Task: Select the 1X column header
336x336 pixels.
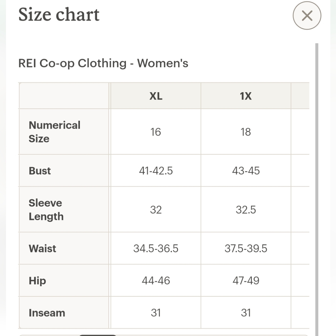Action: (246, 96)
